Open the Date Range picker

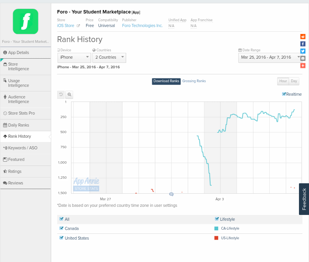pos(270,57)
